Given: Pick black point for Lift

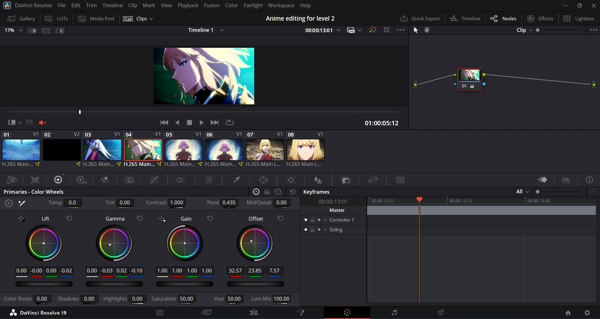Looking at the screenshot, I should coord(21,219).
